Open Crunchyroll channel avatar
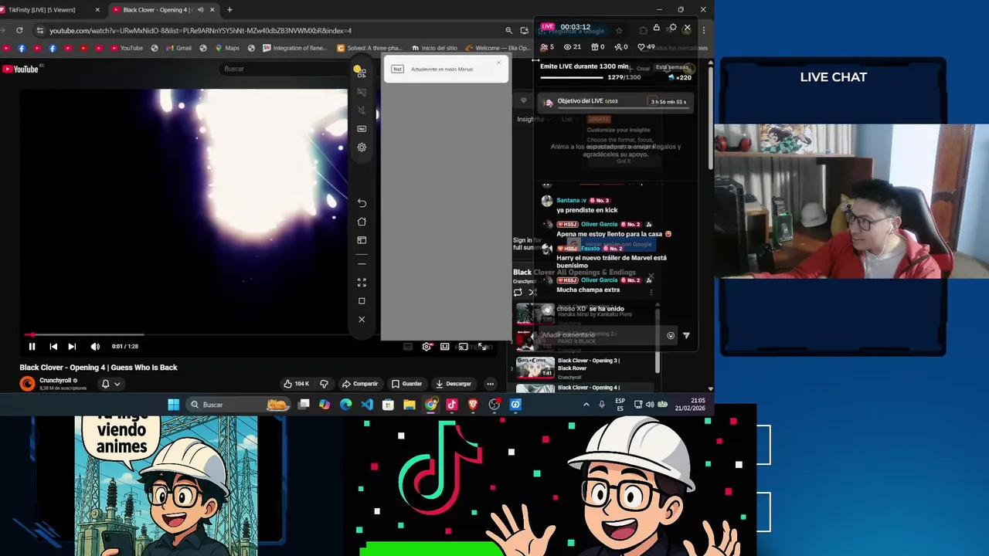989x556 pixels. (x=27, y=384)
